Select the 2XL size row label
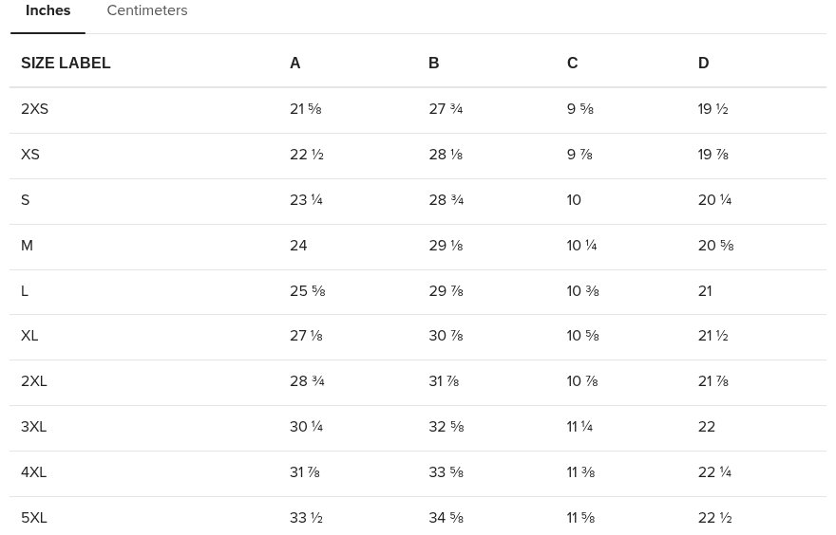Viewport: 836px width, 535px height. pos(34,381)
